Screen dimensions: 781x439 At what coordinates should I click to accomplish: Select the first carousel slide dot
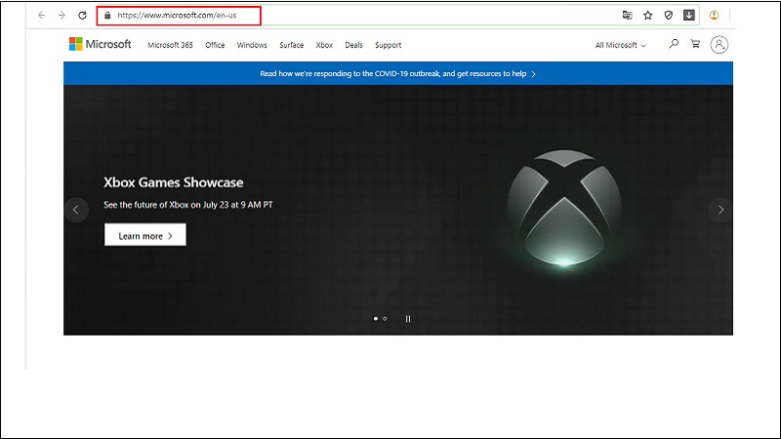point(376,318)
